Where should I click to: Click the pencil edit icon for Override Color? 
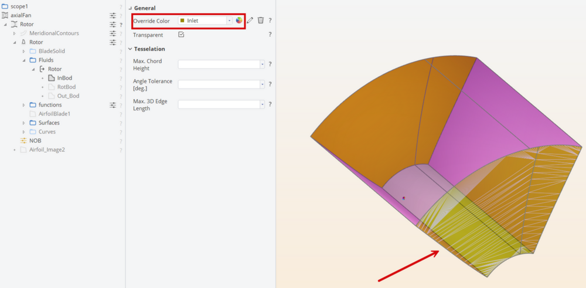point(250,20)
